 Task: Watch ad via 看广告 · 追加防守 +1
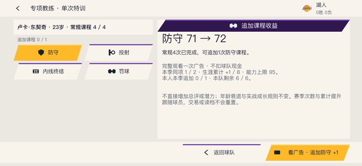[x=308, y=153]
